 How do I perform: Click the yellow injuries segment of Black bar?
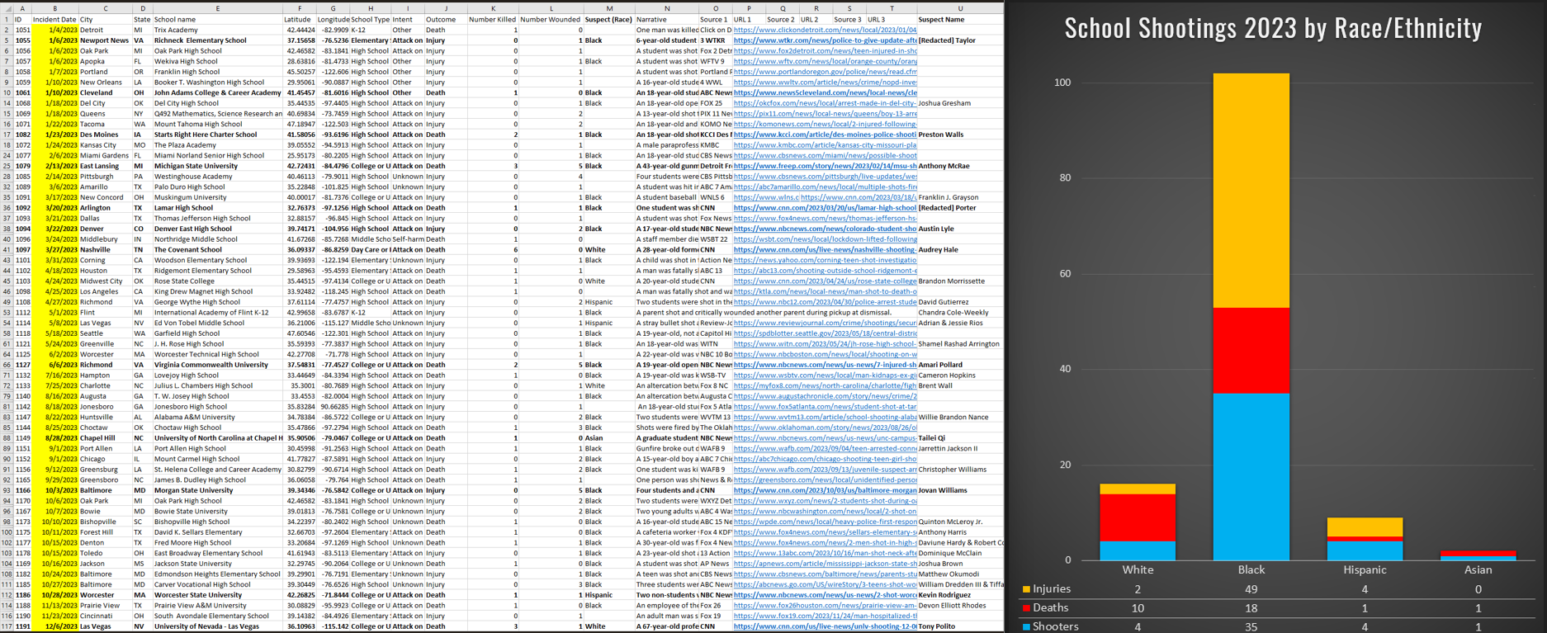pos(1251,191)
